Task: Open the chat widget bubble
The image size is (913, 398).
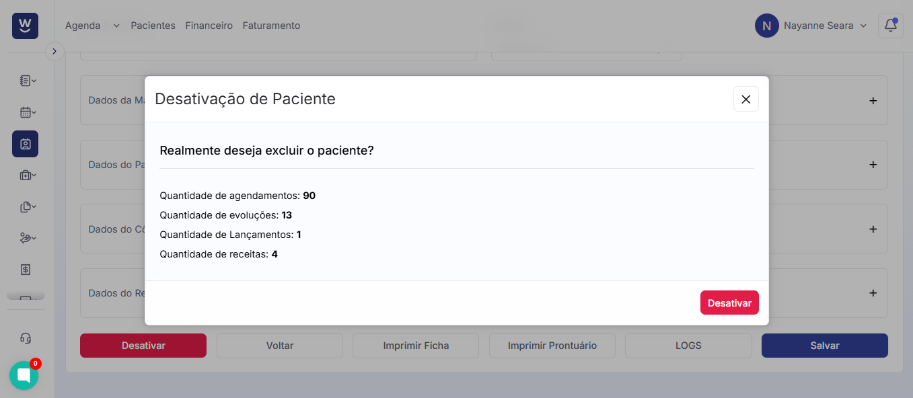Action: [x=24, y=375]
